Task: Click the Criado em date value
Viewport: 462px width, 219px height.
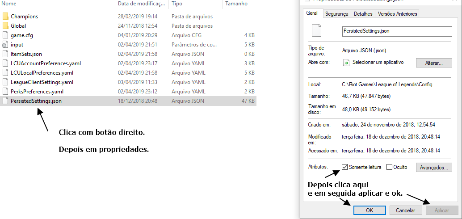Action: 389,125
